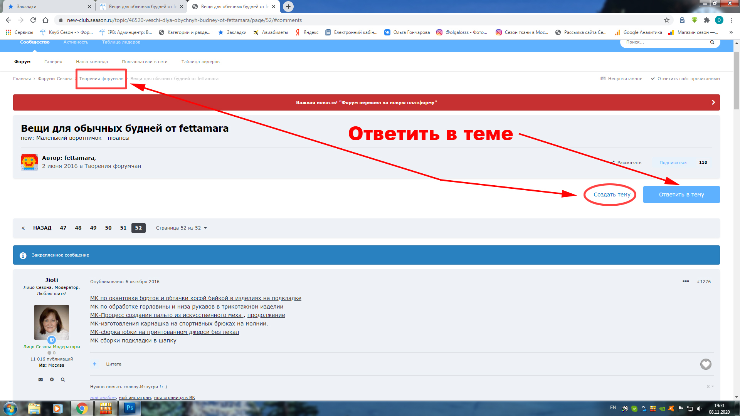Toggle the Подписаться follow button

click(673, 163)
